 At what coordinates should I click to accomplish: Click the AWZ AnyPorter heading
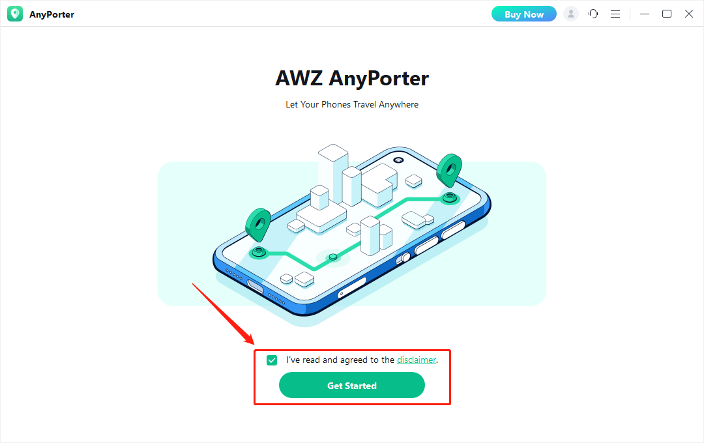[352, 78]
